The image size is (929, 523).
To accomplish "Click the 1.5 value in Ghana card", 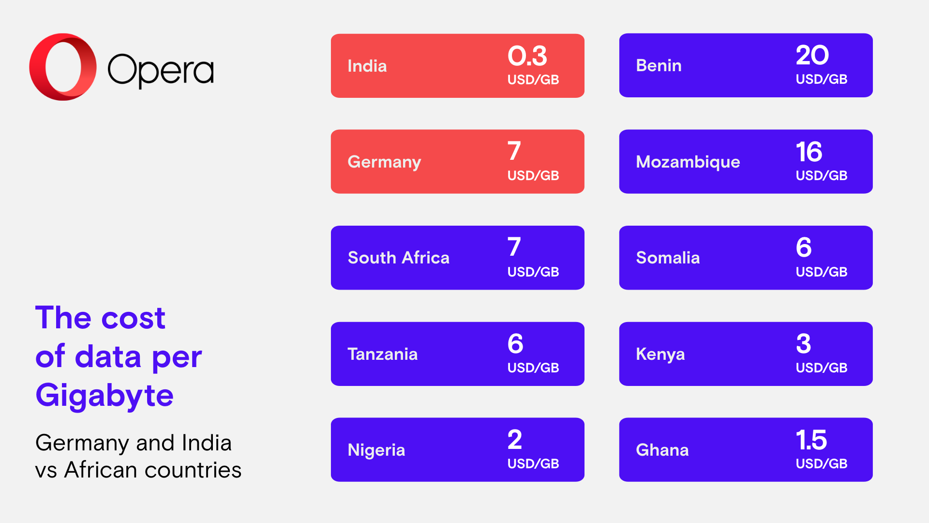I will click(811, 440).
